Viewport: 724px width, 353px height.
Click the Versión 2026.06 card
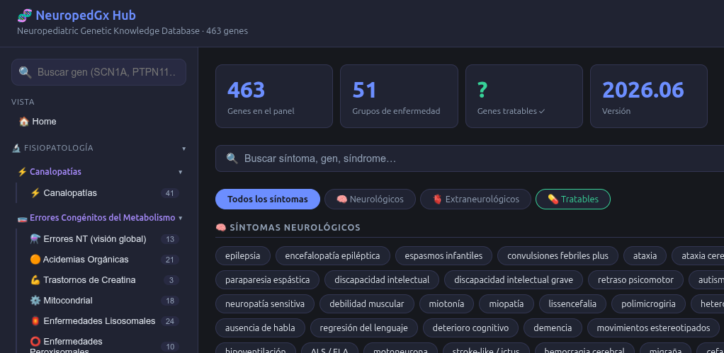coord(649,96)
